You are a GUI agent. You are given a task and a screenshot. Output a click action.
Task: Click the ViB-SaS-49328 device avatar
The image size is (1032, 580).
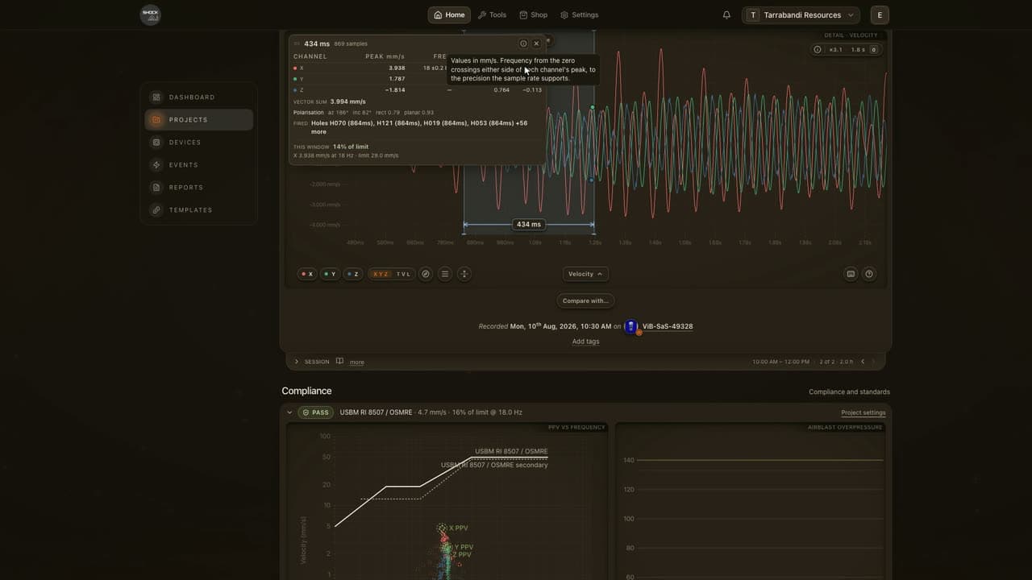pyautogui.click(x=631, y=326)
